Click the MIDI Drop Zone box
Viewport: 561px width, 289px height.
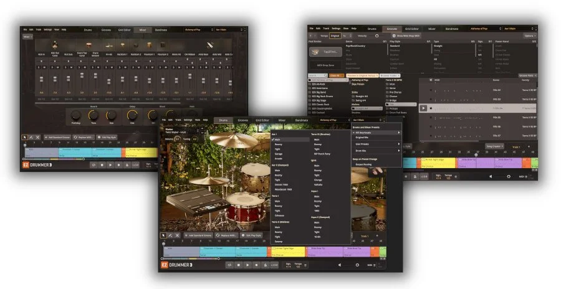pyautogui.click(x=325, y=65)
